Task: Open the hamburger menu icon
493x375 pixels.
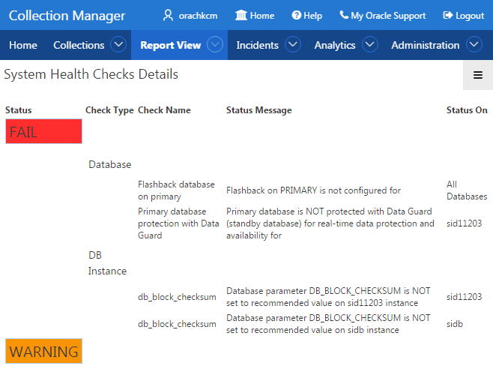Action: 478,75
